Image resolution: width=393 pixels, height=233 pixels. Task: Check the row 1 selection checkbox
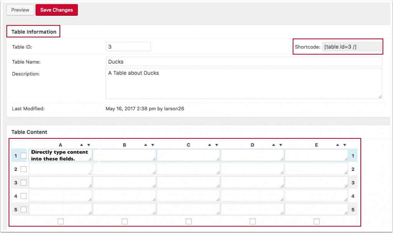(23, 156)
